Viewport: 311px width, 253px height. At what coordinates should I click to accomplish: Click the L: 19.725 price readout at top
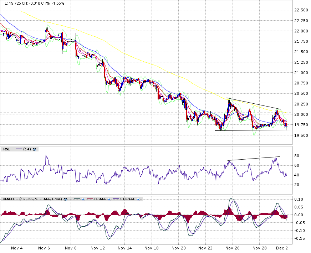tap(13, 3)
